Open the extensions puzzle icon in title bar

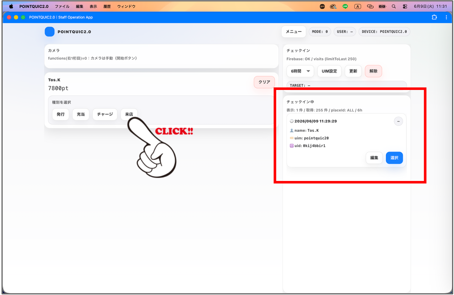434,17
